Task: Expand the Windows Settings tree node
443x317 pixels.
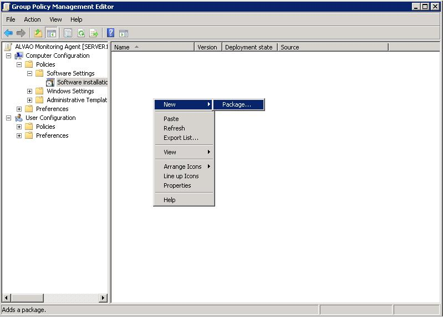Action: click(x=30, y=91)
